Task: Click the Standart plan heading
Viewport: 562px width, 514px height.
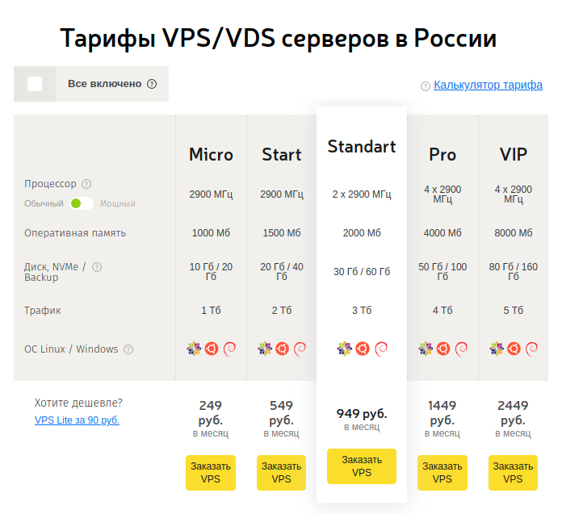Action: (362, 147)
